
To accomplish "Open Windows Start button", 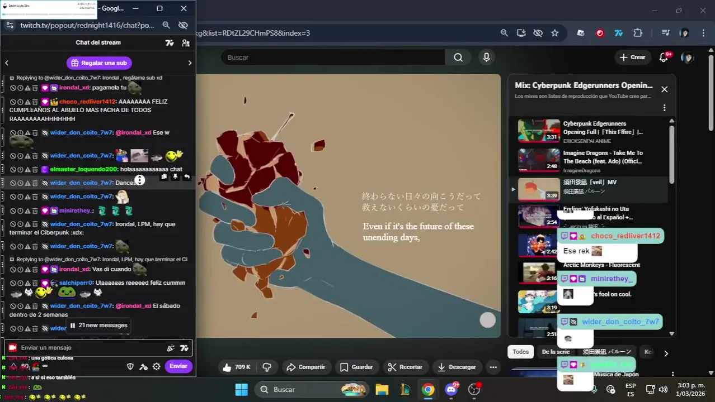I will [242, 389].
